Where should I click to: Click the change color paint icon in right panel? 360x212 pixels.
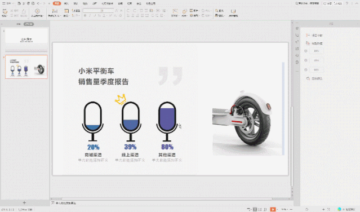[308, 78]
